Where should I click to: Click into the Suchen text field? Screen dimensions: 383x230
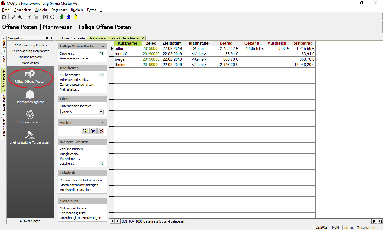pyautogui.click(x=70, y=131)
